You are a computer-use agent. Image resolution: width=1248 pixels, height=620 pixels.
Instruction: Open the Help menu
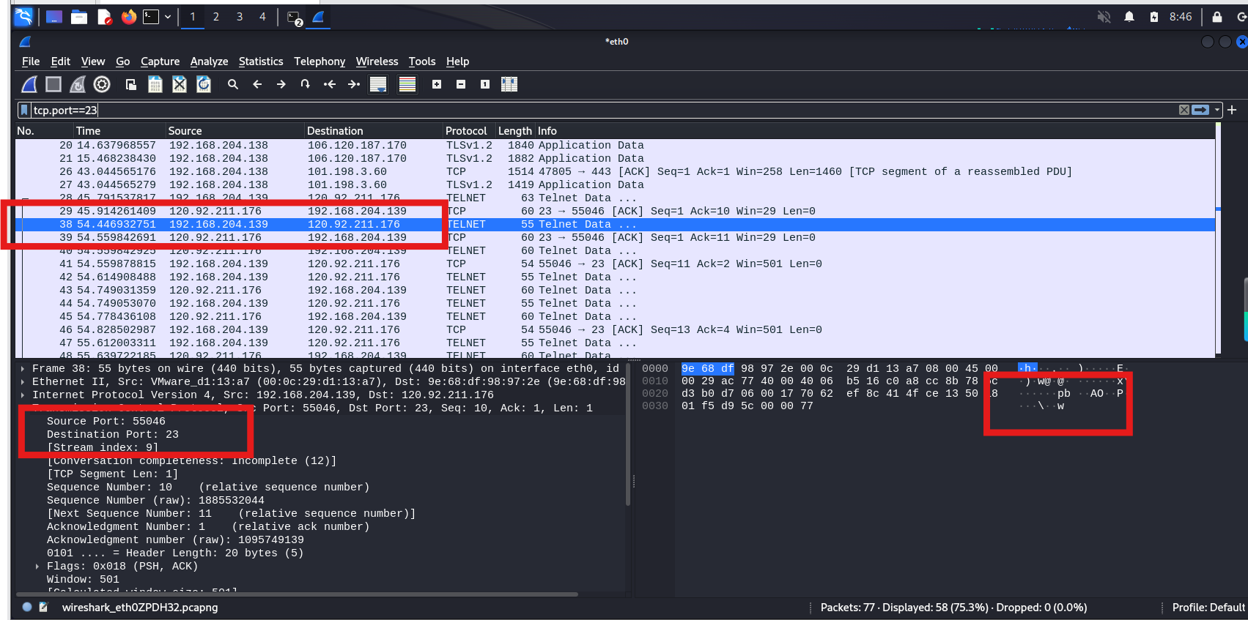point(457,61)
